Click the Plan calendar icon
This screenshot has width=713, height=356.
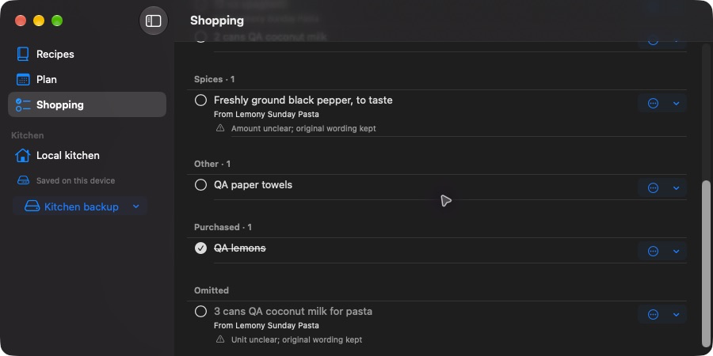23,79
